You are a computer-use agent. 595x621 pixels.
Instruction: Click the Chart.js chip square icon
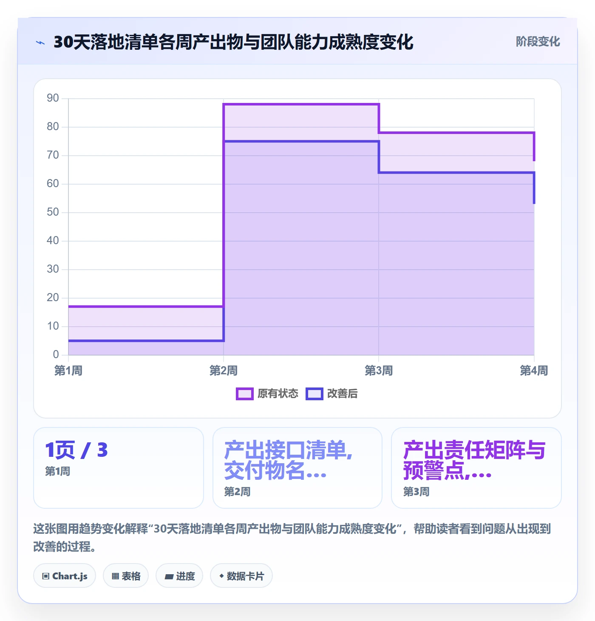coord(46,576)
